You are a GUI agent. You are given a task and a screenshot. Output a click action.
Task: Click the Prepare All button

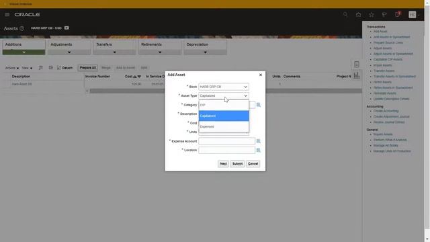[x=88, y=68]
